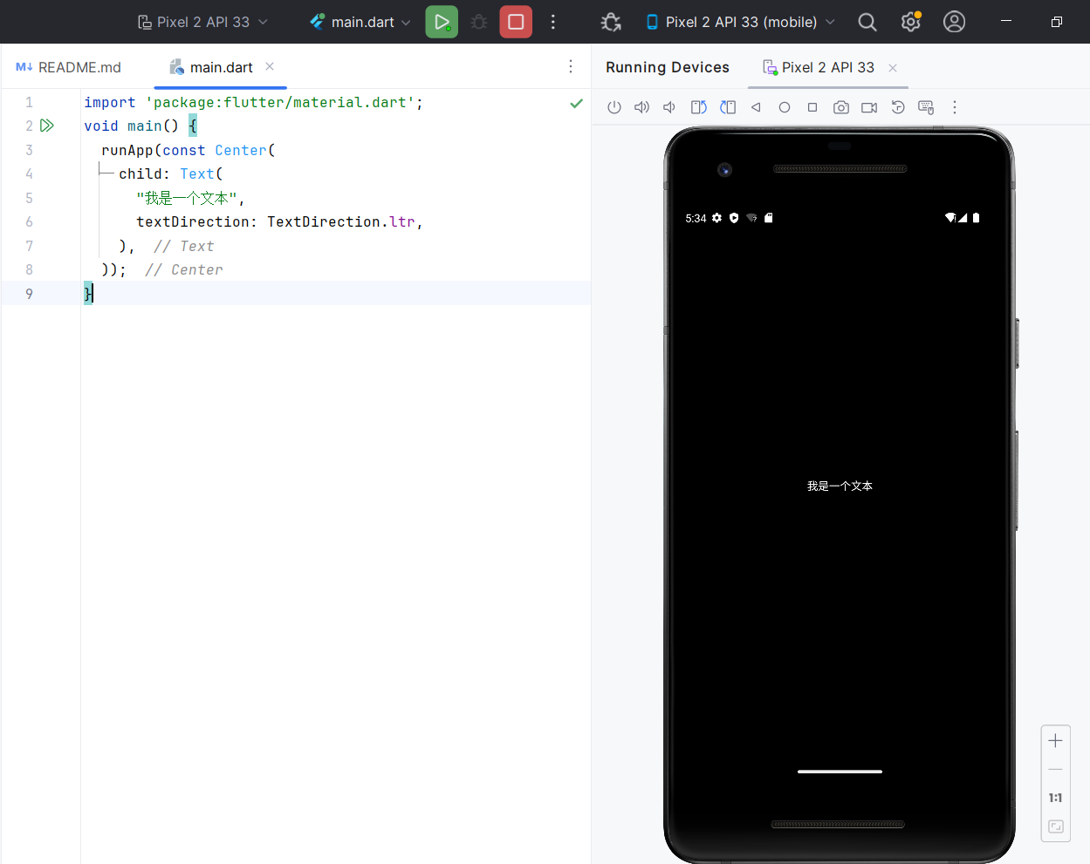Open the Pixel 2 API 33 (mobile) selector
Viewport: 1090px width, 864px height.
pos(740,22)
